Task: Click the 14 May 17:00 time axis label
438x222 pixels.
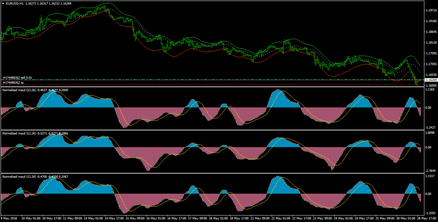Action: point(115,218)
